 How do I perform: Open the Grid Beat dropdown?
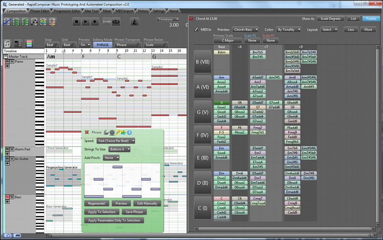(x=69, y=45)
